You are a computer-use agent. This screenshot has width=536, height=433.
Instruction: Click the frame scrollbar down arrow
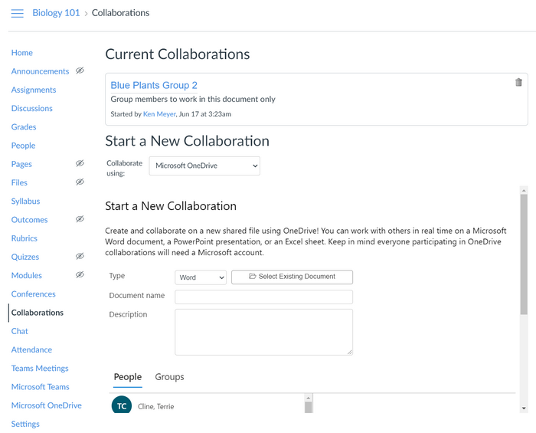(x=523, y=408)
